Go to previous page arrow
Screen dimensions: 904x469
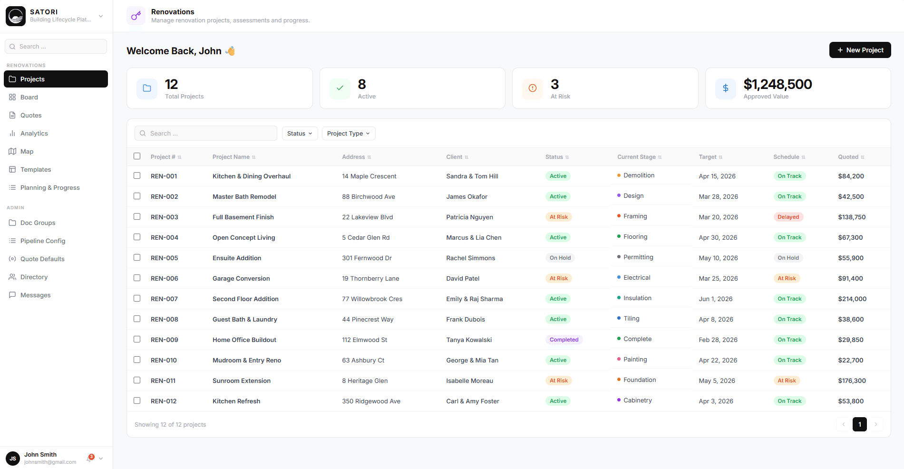844,424
